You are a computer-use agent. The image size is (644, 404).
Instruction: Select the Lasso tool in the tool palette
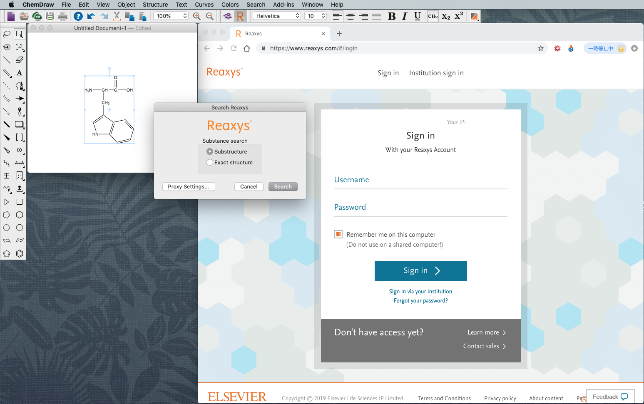coord(7,34)
